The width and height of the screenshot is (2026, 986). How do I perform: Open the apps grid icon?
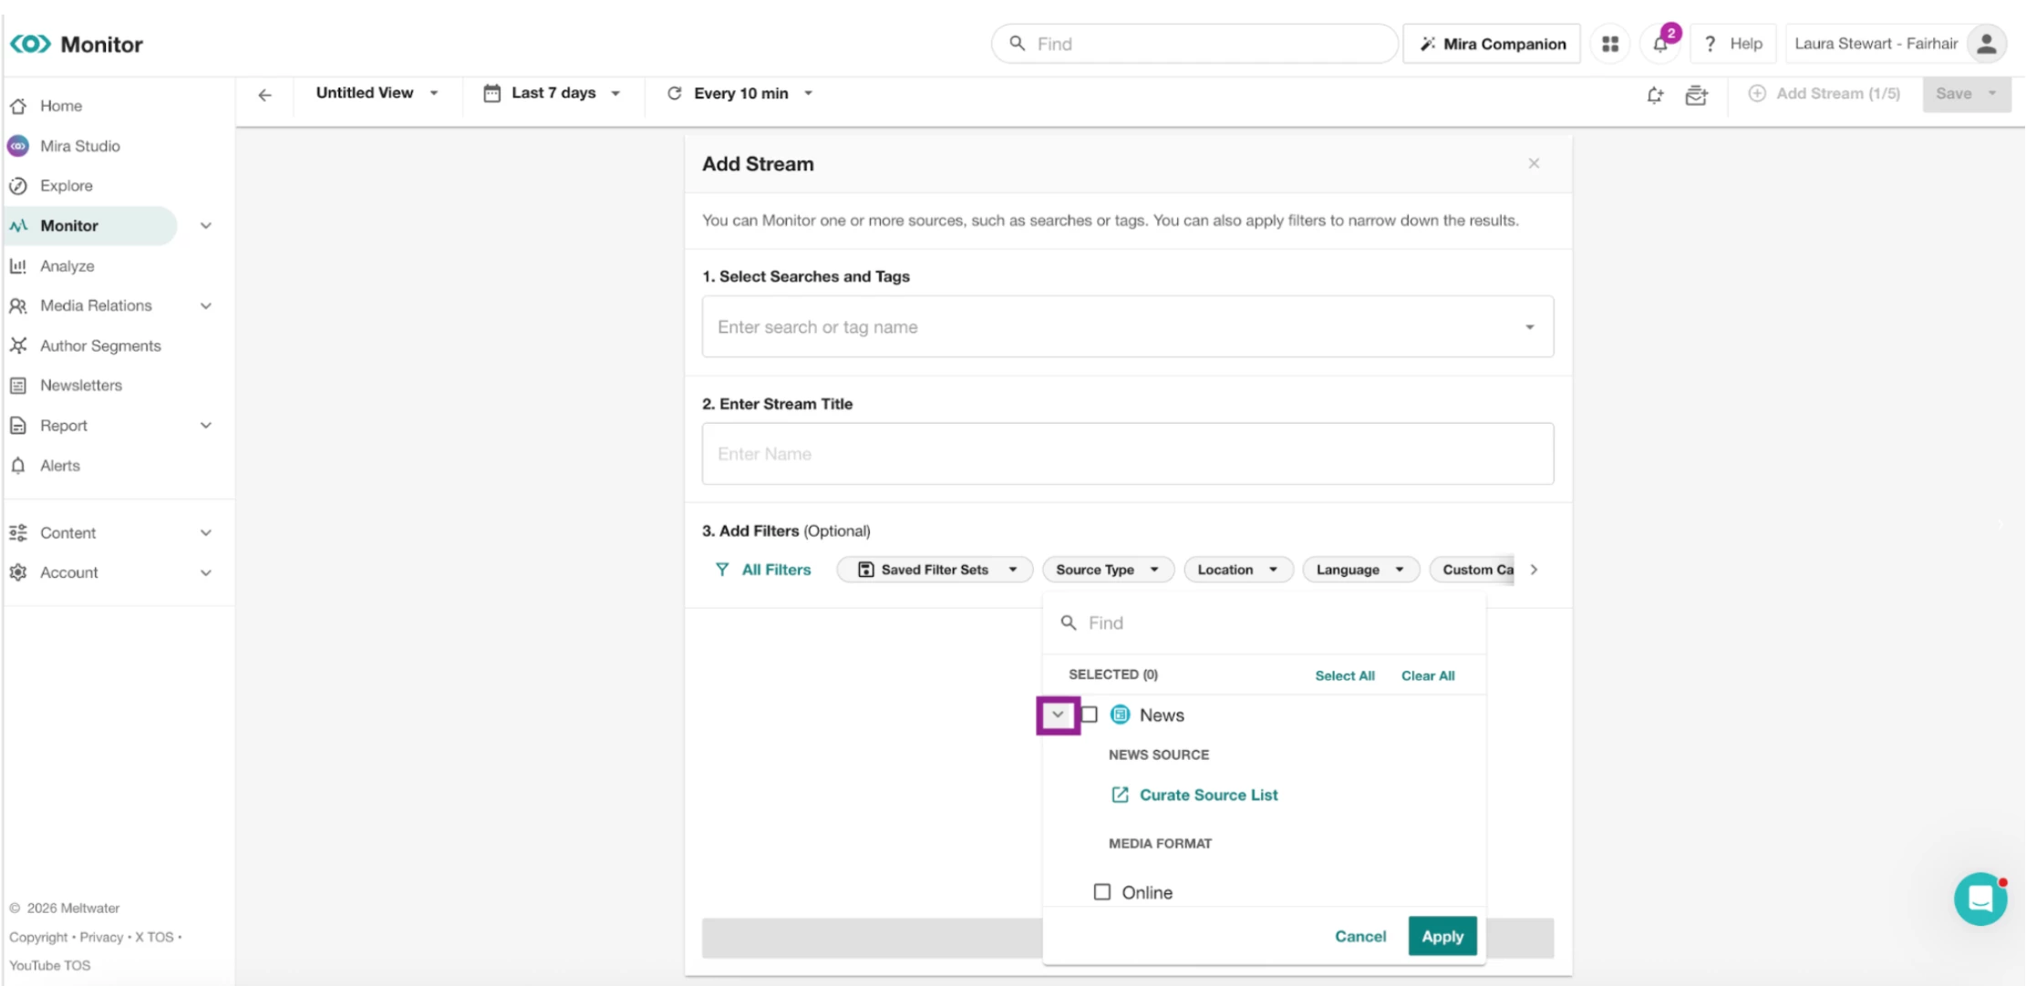pos(1610,44)
